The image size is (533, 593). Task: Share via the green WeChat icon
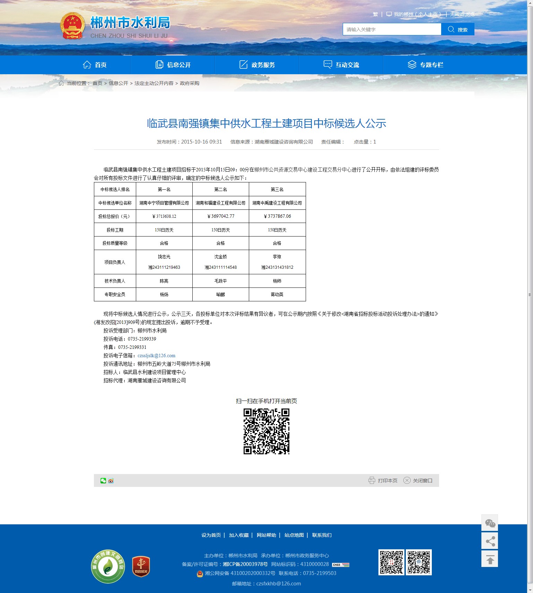[103, 481]
